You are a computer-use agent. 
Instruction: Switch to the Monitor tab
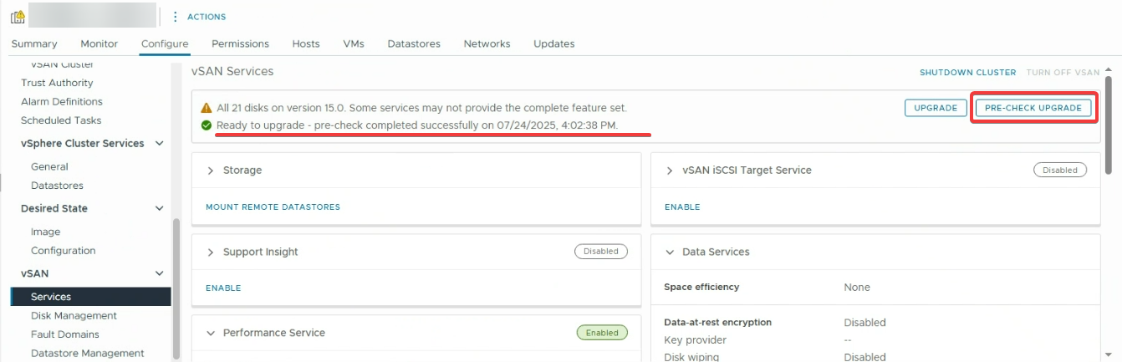[x=99, y=43]
